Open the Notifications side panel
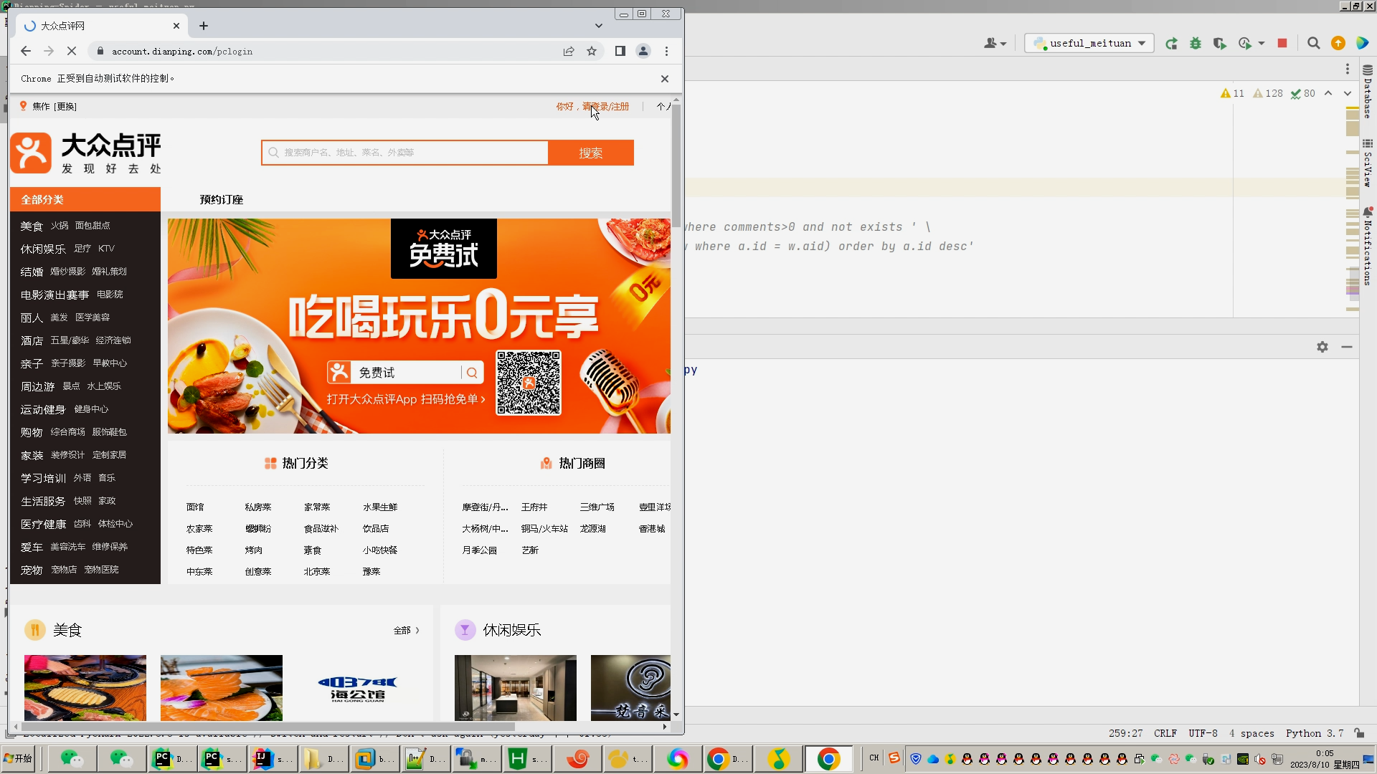Screen dimensions: 1377x774 tap(1368, 247)
